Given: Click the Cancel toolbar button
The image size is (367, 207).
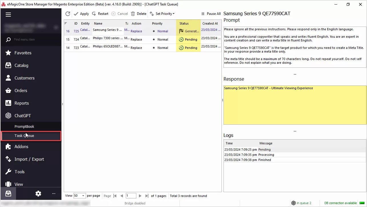Looking at the screenshot, I should pos(119,14).
